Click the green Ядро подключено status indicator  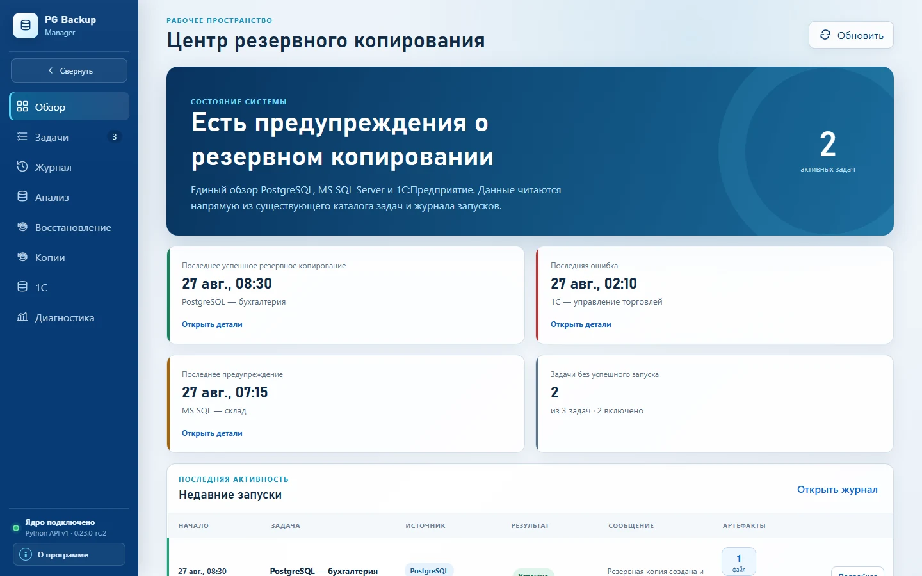[x=16, y=528]
